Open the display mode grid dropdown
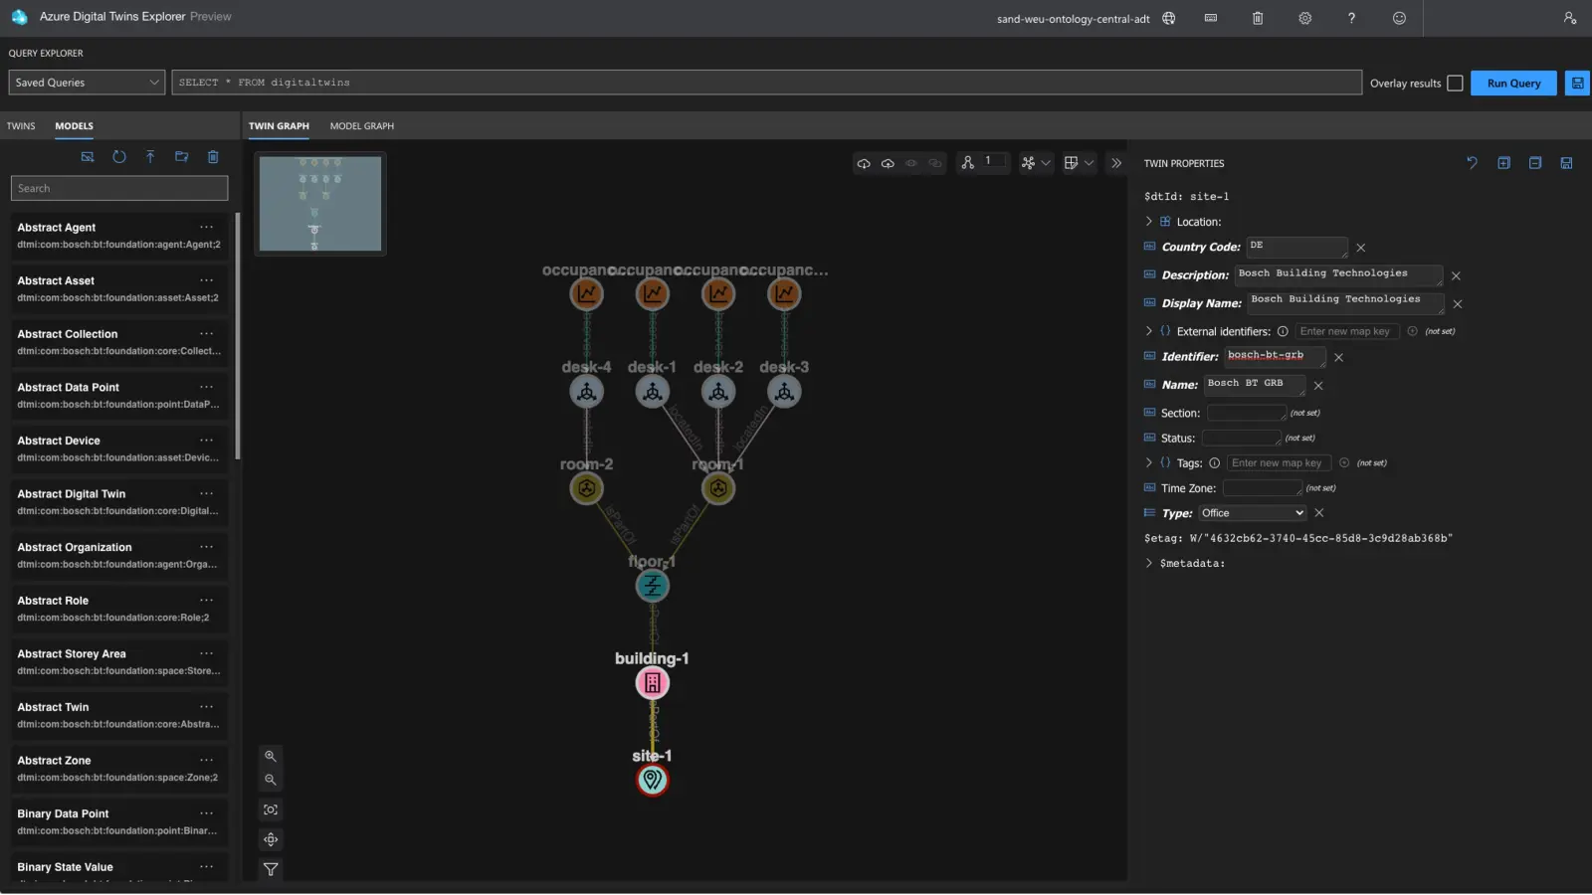1592x895 pixels. [x=1079, y=163]
